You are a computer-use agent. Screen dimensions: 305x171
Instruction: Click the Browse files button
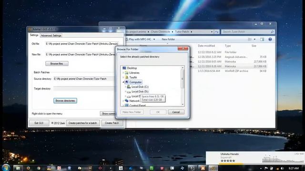point(57,64)
